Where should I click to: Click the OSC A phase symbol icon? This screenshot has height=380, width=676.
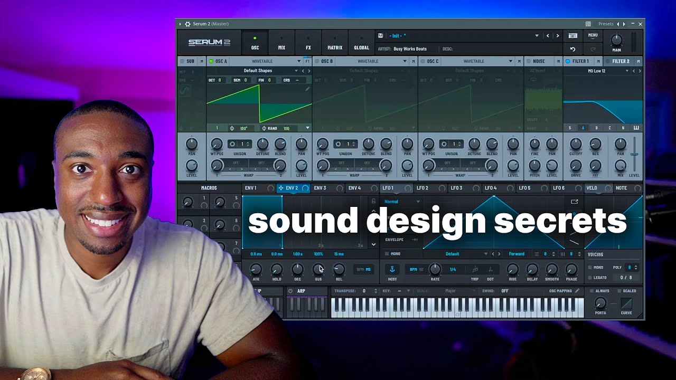(232, 128)
